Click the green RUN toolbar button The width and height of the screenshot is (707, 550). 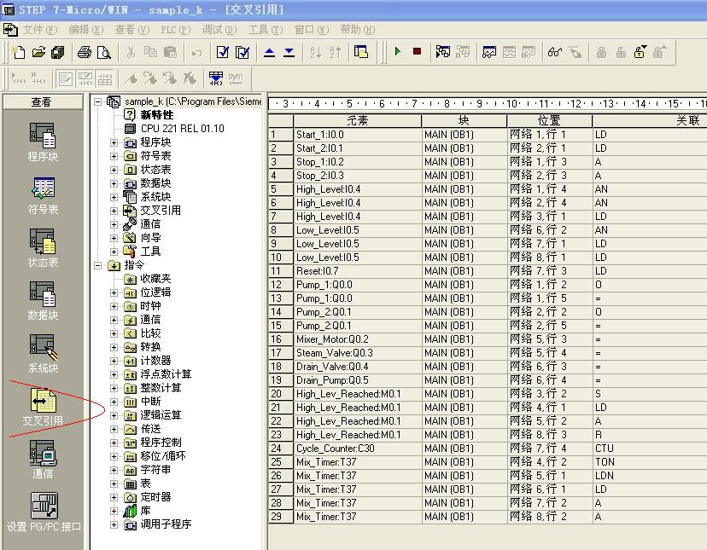397,52
